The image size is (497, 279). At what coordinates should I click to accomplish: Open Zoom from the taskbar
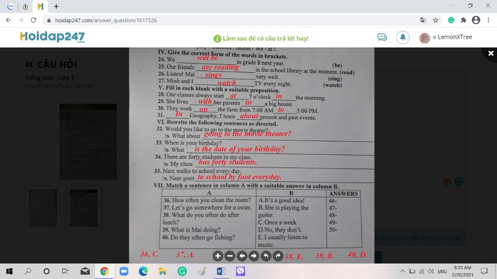[124, 271]
